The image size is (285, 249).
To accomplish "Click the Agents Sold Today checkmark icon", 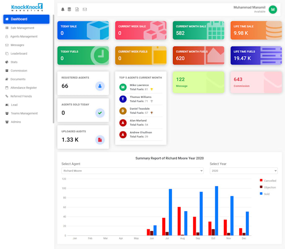I will click(x=100, y=113).
